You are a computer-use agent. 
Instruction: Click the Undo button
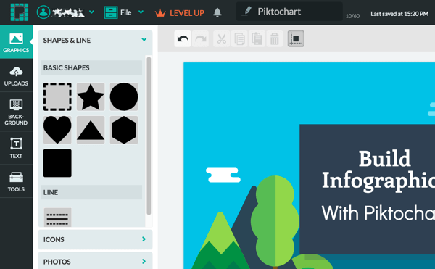183,39
